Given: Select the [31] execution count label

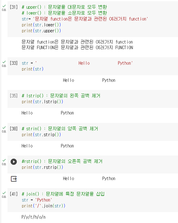Looking at the screenshot, I should click(14, 7).
